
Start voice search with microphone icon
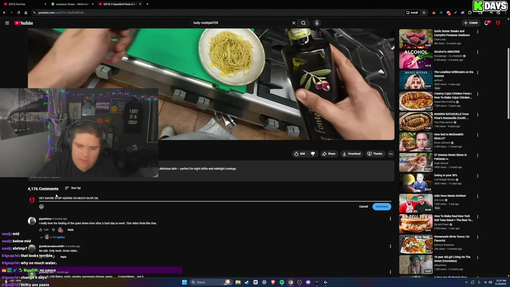click(317, 23)
